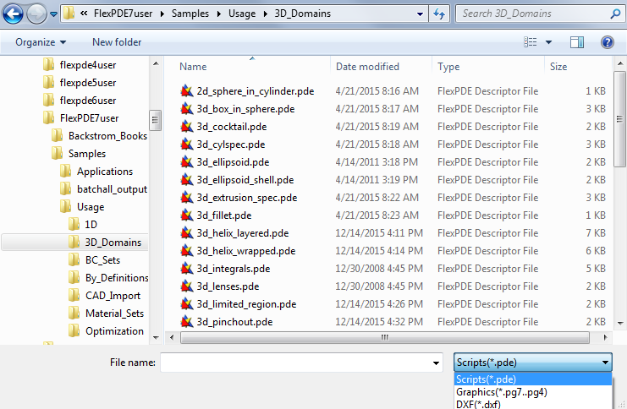The height and width of the screenshot is (409, 627).
Task: Click the 3d_integrals.pde file icon
Action: pyautogui.click(x=187, y=269)
